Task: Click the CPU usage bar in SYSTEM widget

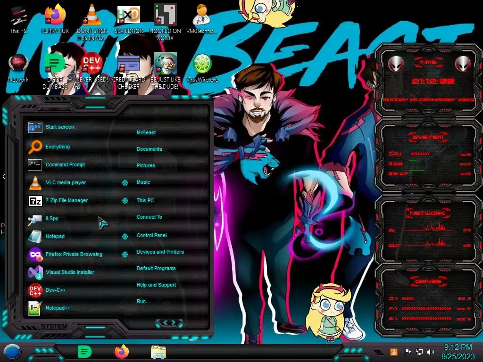Action: 419,154
